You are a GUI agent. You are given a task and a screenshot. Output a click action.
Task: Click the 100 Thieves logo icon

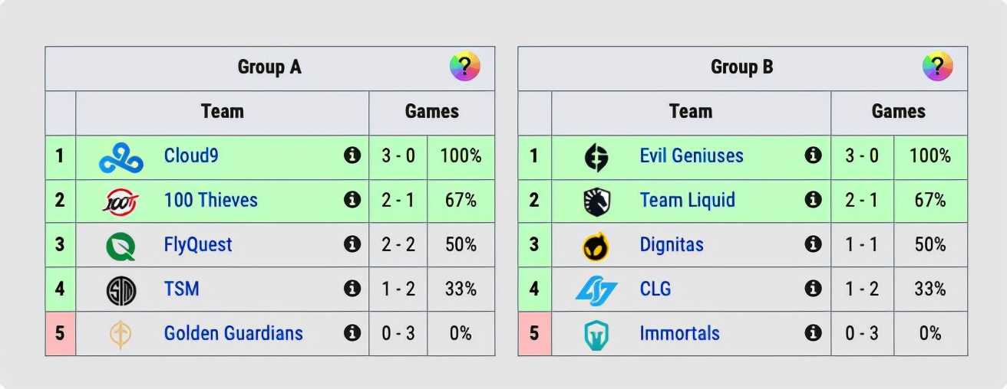[x=121, y=201]
